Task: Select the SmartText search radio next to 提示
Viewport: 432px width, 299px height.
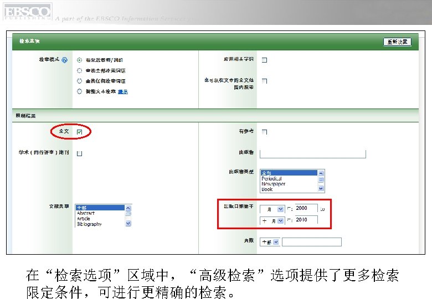Action: click(79, 91)
